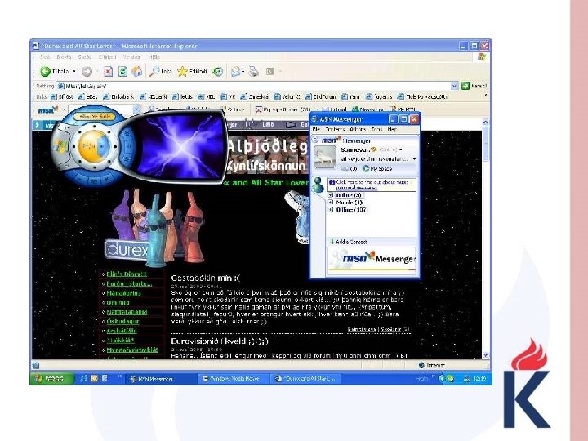
Task: Click Add a Contact in Messenger
Action: pos(349,242)
